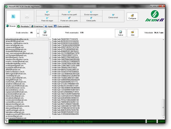
Task: Click the profile list scrollbar down arrow
Action: click(x=163, y=117)
